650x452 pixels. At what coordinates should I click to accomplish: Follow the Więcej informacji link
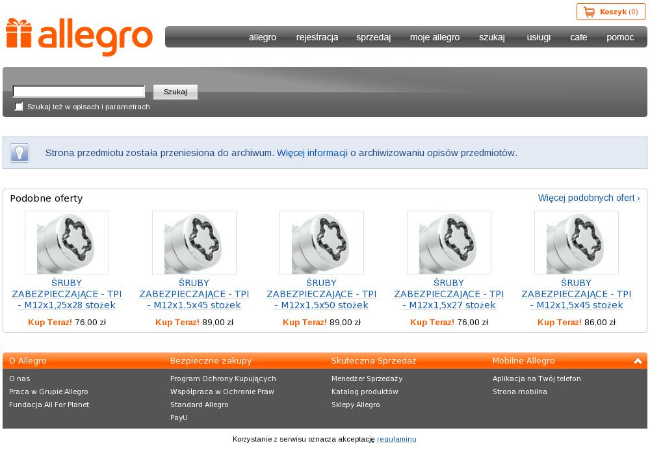click(x=312, y=153)
